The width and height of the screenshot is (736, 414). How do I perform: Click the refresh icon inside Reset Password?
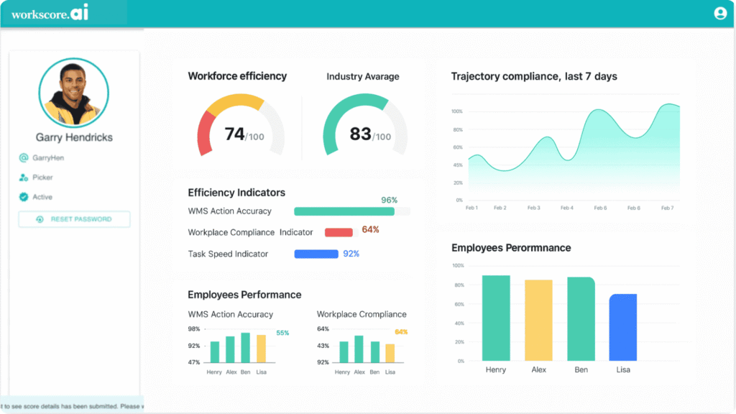[x=40, y=219]
